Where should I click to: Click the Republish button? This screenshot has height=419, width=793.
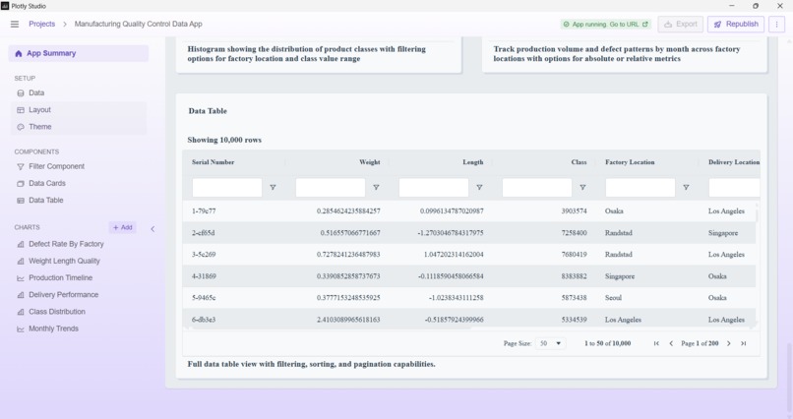(736, 25)
